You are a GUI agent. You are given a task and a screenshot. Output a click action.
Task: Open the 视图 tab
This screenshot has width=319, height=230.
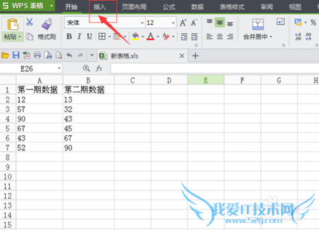point(295,7)
